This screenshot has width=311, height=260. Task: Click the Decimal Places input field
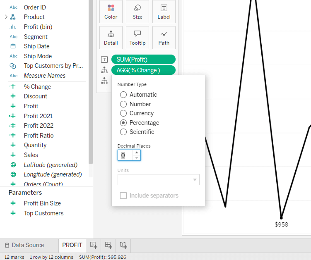125,155
